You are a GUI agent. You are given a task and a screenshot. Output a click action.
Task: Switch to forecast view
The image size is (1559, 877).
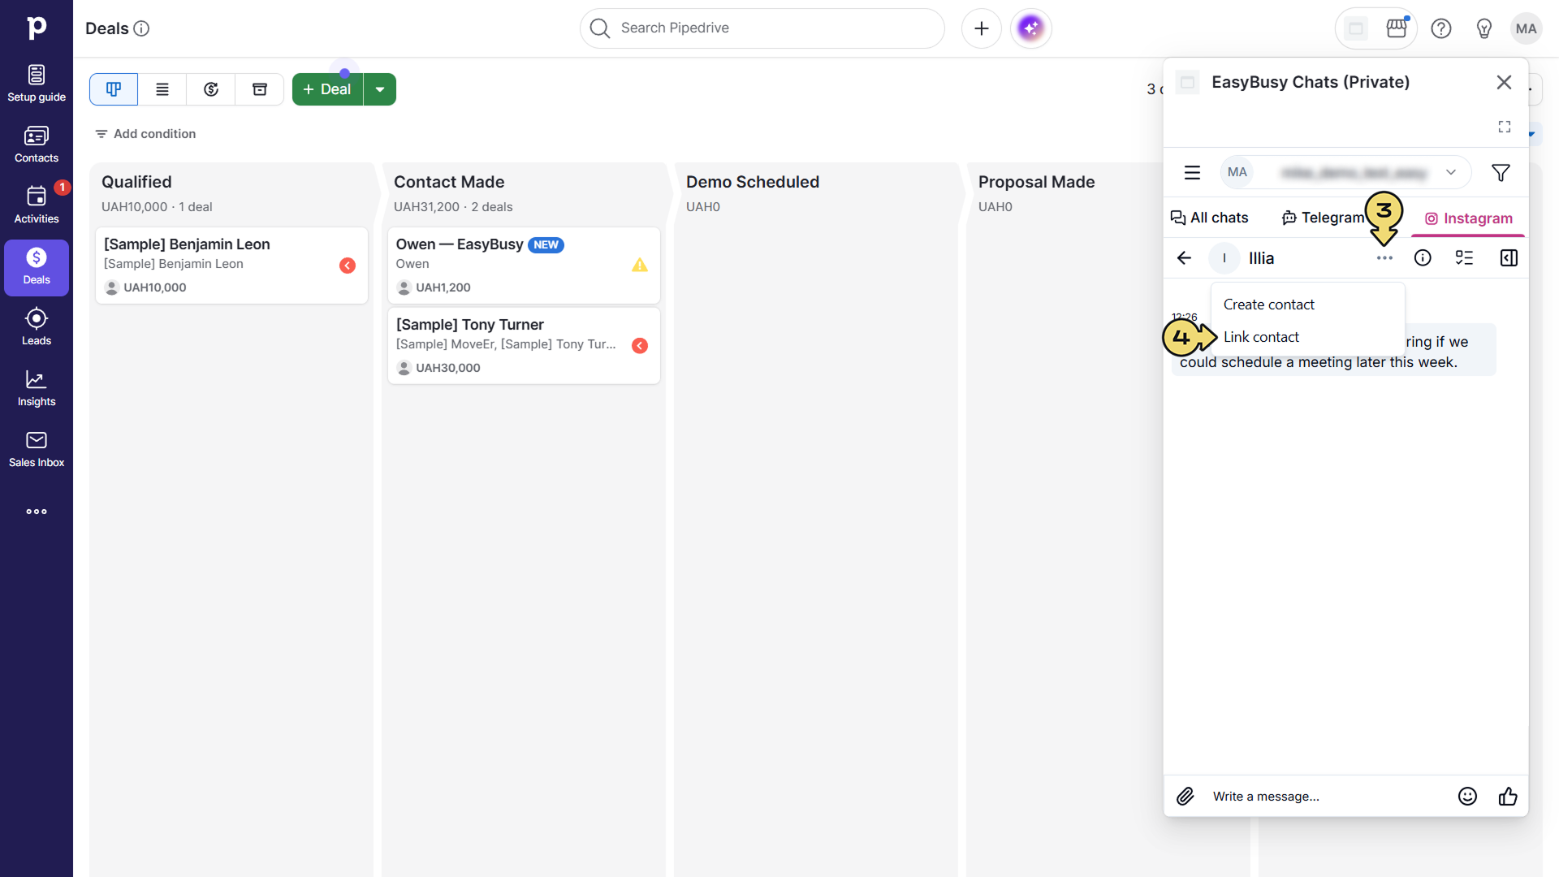pos(211,89)
